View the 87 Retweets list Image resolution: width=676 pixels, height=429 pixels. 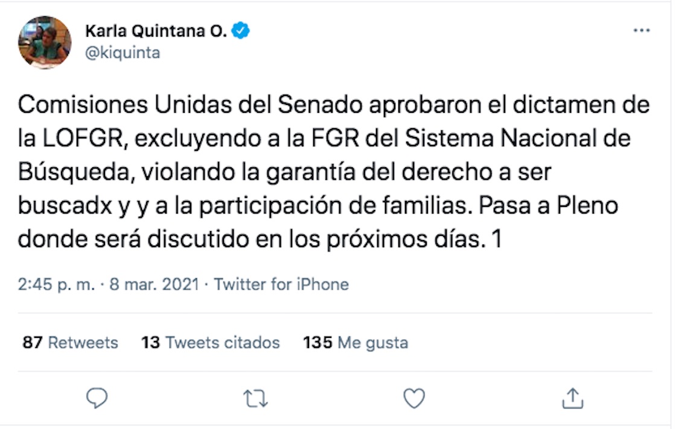71,343
